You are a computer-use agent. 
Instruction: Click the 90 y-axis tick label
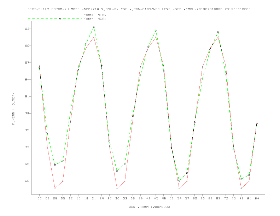pyautogui.click(x=27, y=46)
